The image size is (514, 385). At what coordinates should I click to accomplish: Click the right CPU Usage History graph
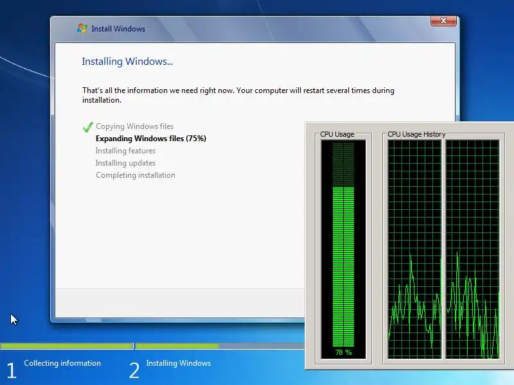(x=473, y=250)
